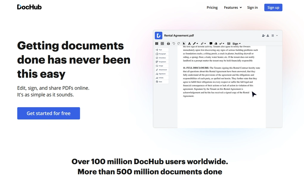Select the Date field tool
This screenshot has height=177, width=304.
(x=161, y=81)
